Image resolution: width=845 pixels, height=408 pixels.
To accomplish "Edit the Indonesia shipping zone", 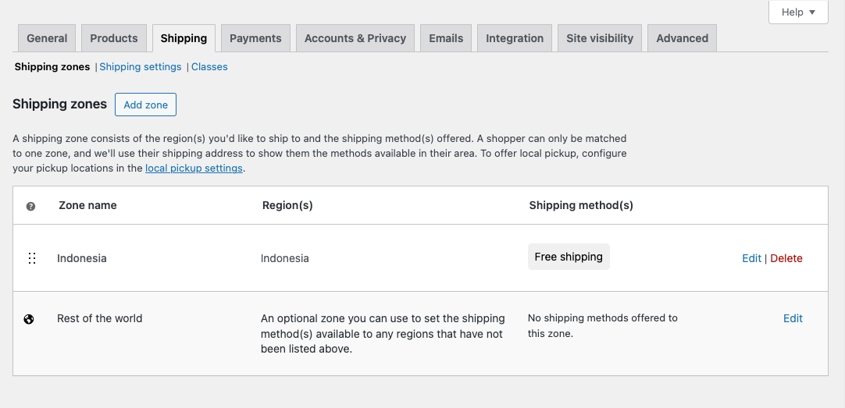I will pos(751,258).
